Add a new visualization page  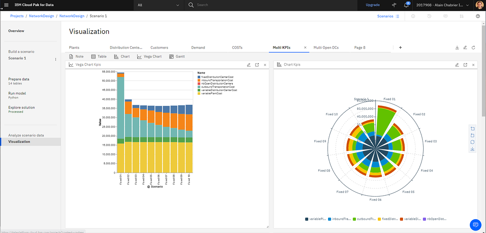click(401, 47)
